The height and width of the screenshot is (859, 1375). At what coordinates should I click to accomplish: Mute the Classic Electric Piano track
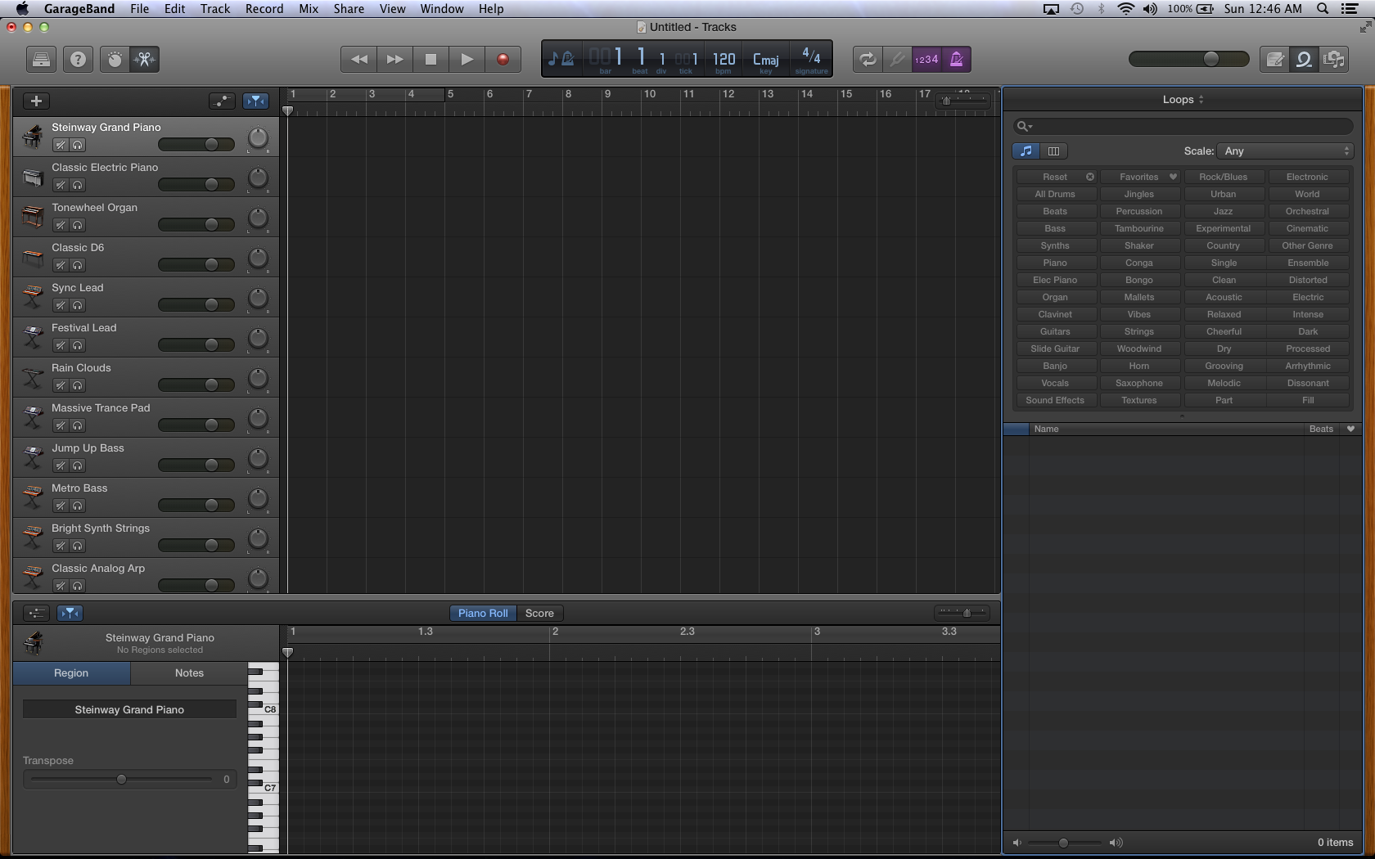(x=61, y=185)
